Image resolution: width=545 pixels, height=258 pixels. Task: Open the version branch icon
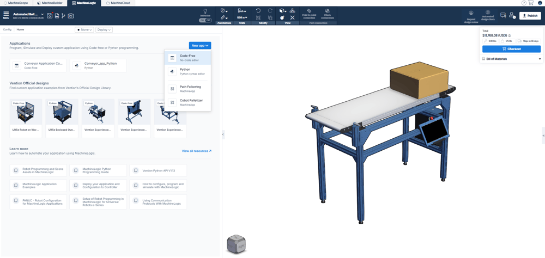point(63,16)
